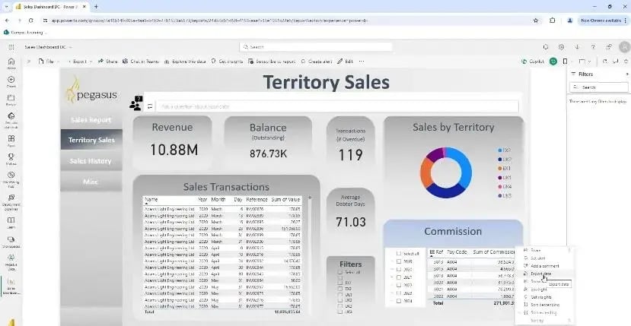This screenshot has height=326, width=631.
Task: Tick the EX1 territory checkbox
Action: (x=340, y=283)
